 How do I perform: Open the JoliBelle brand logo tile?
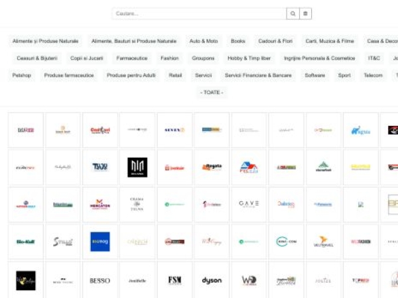pyautogui.click(x=137, y=280)
